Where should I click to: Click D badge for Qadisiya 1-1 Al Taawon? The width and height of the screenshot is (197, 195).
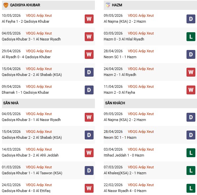coord(89,170)
